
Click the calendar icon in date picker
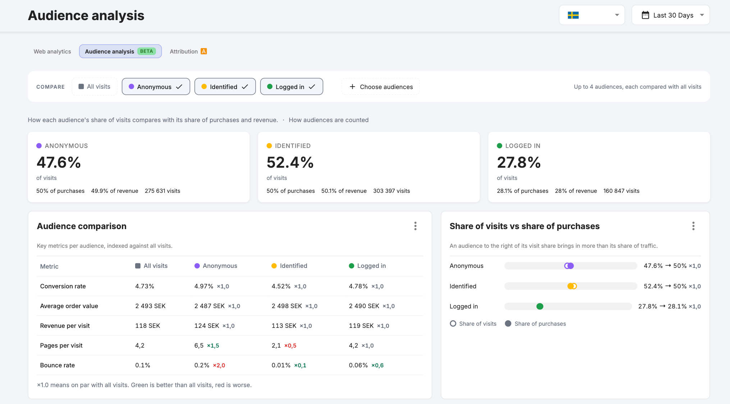pos(645,15)
